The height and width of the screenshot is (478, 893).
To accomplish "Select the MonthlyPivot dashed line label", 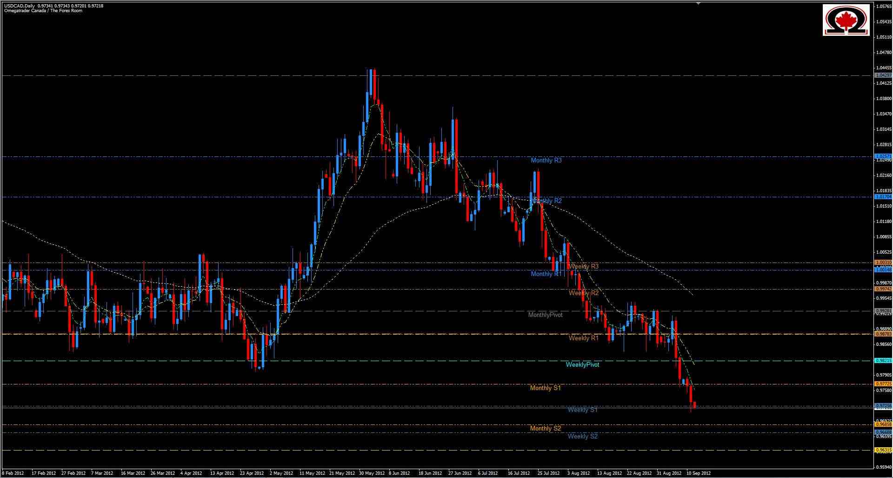I will point(546,315).
